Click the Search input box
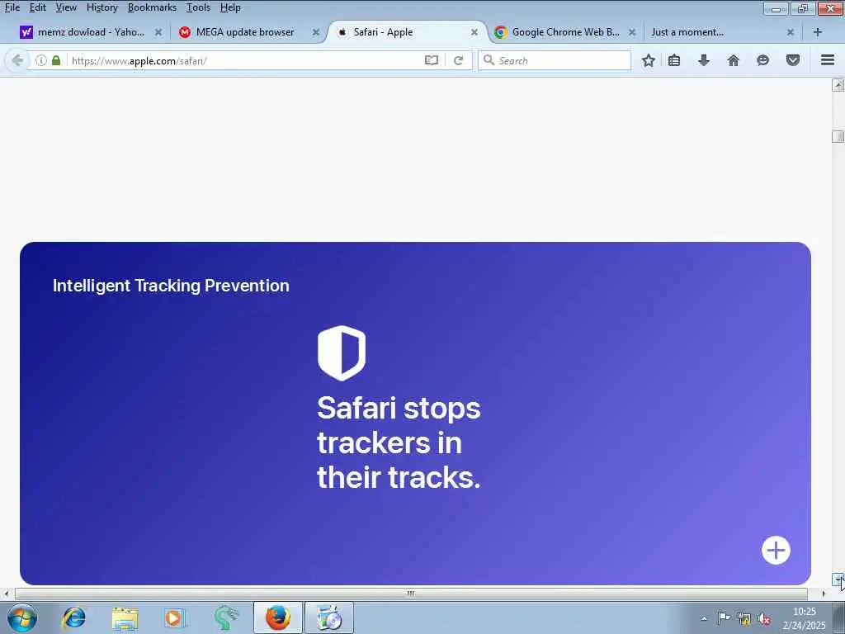Image resolution: width=845 pixels, height=634 pixels. (554, 60)
